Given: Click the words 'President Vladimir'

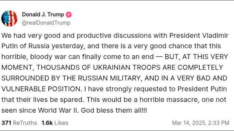Looking at the screenshot, I should tap(199, 36).
